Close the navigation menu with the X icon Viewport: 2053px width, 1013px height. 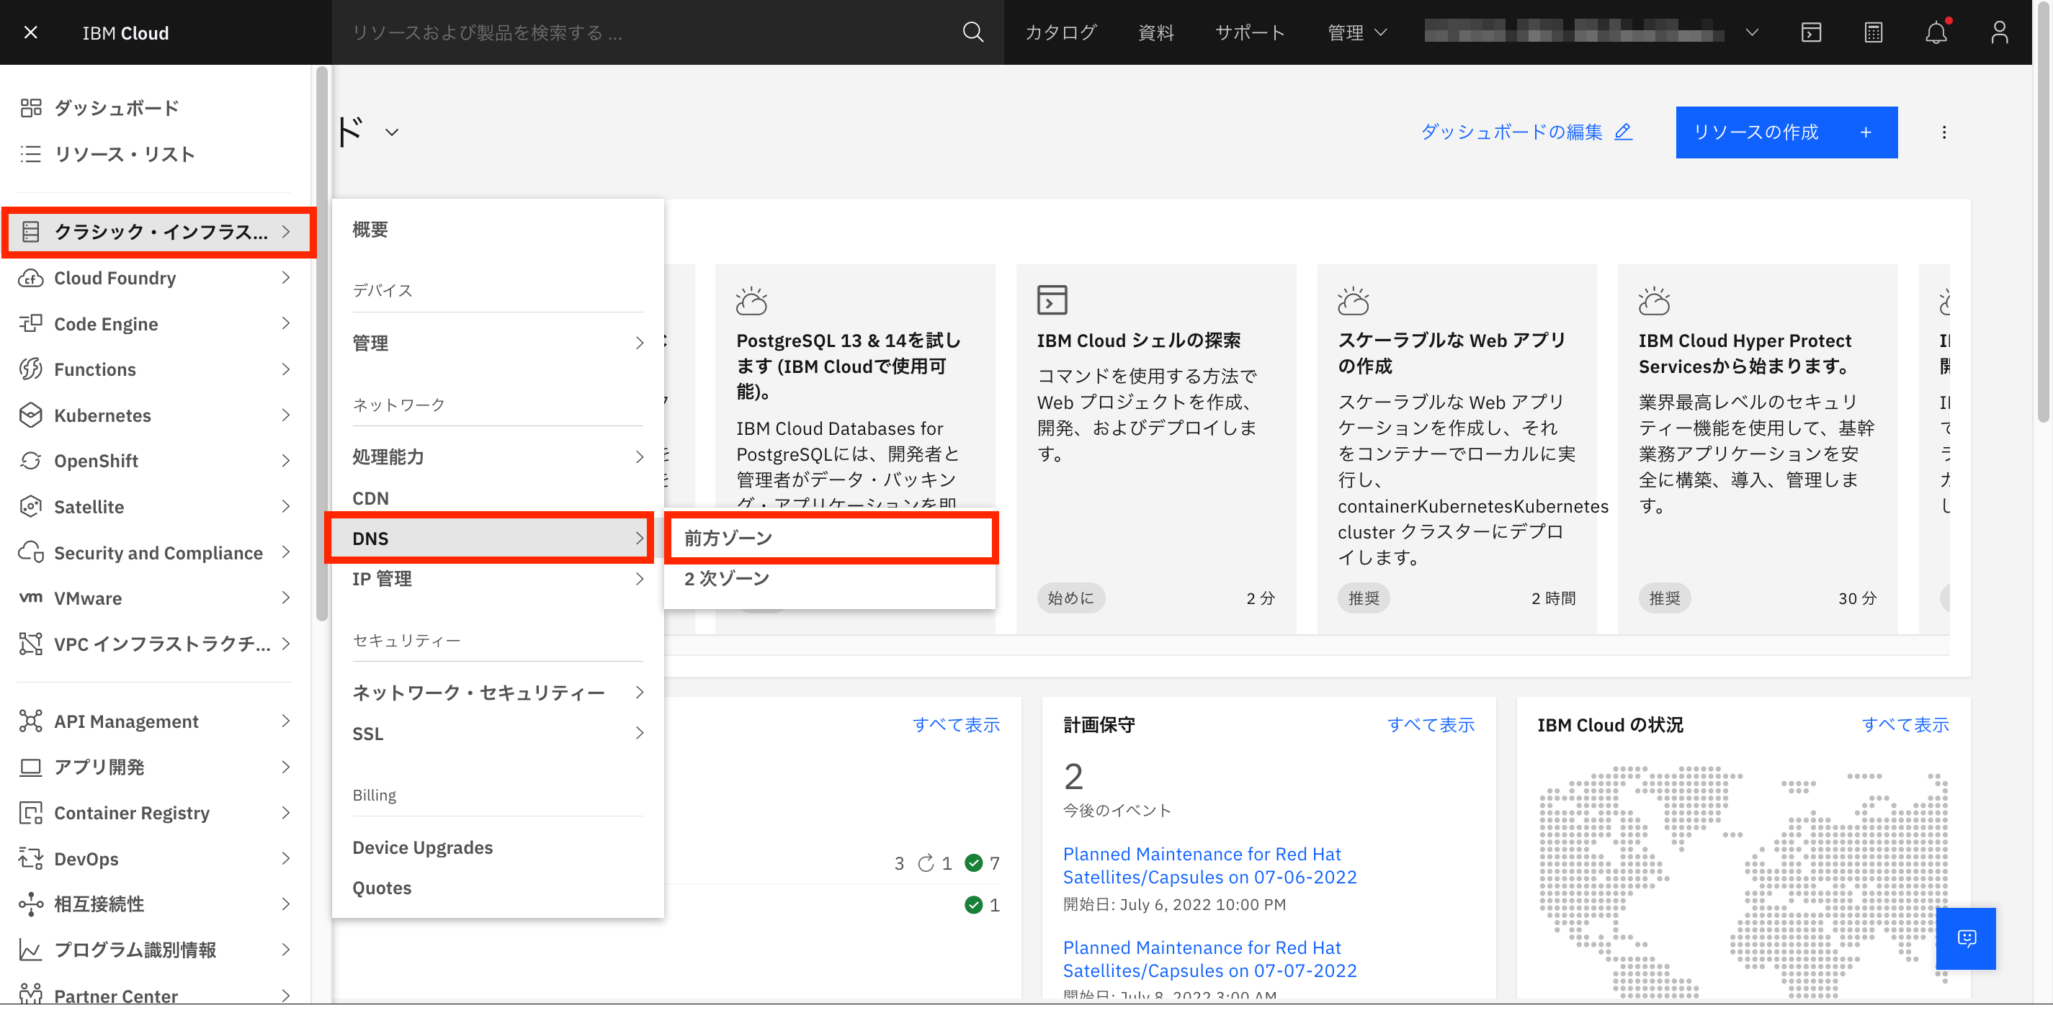click(30, 32)
